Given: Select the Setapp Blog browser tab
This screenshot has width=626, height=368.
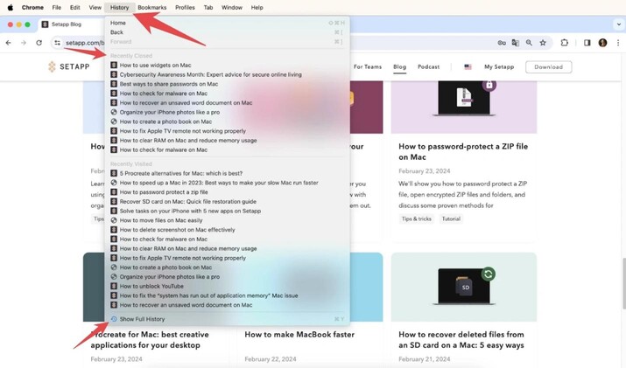Looking at the screenshot, I should (71, 24).
